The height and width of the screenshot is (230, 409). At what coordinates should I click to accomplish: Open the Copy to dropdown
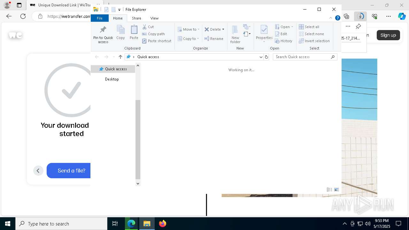tap(189, 39)
